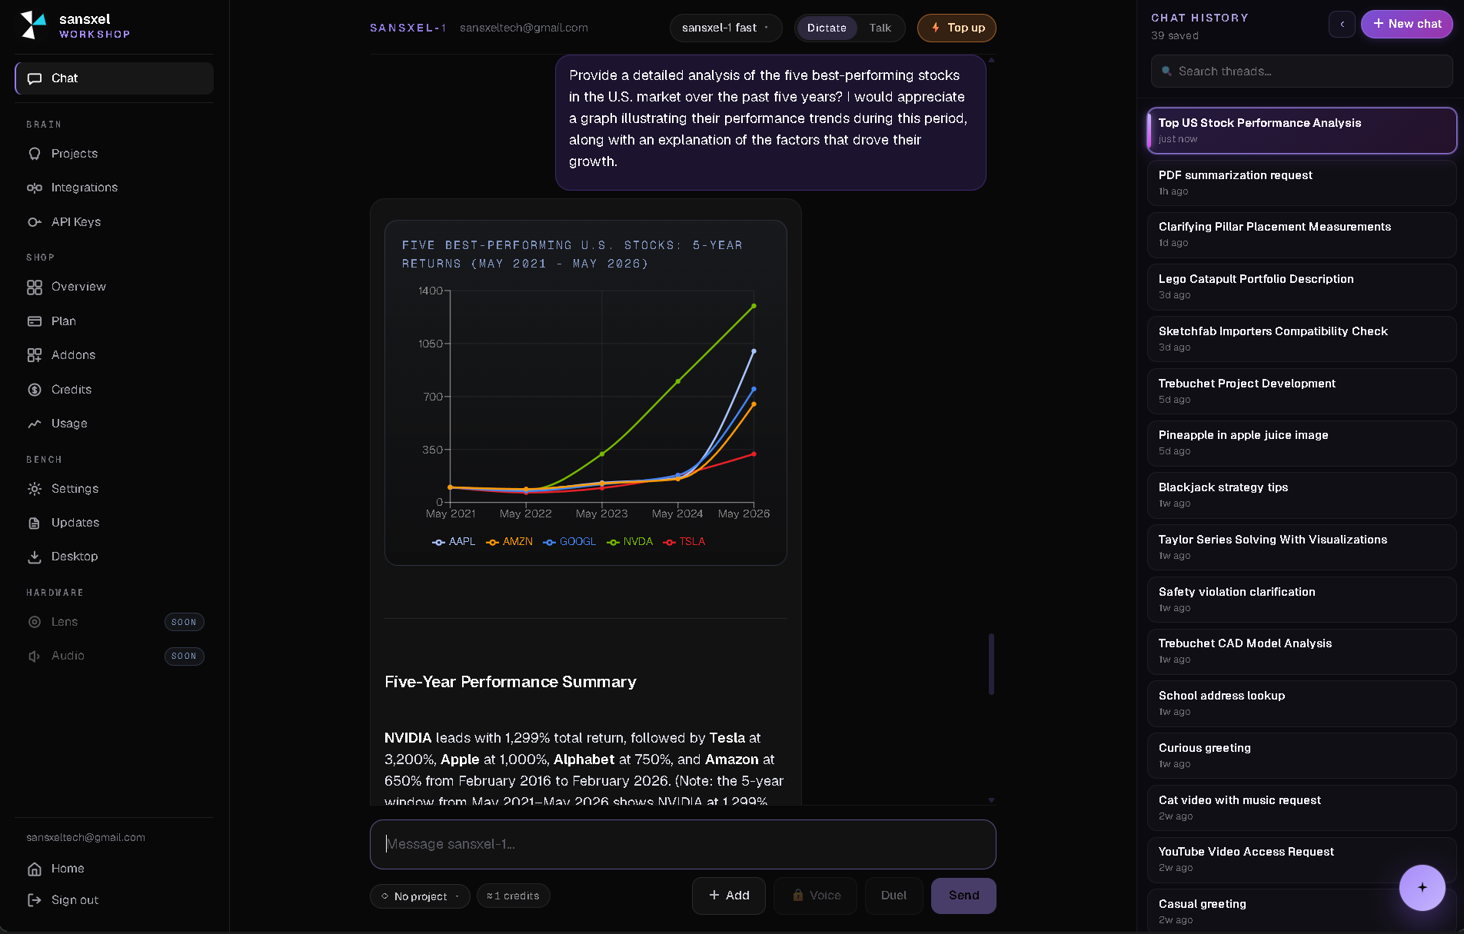Click the Send button
This screenshot has width=1464, height=934.
click(963, 896)
